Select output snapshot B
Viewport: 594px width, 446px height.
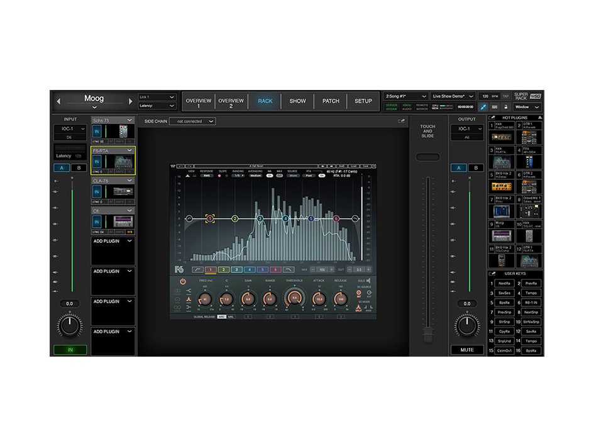(x=476, y=167)
